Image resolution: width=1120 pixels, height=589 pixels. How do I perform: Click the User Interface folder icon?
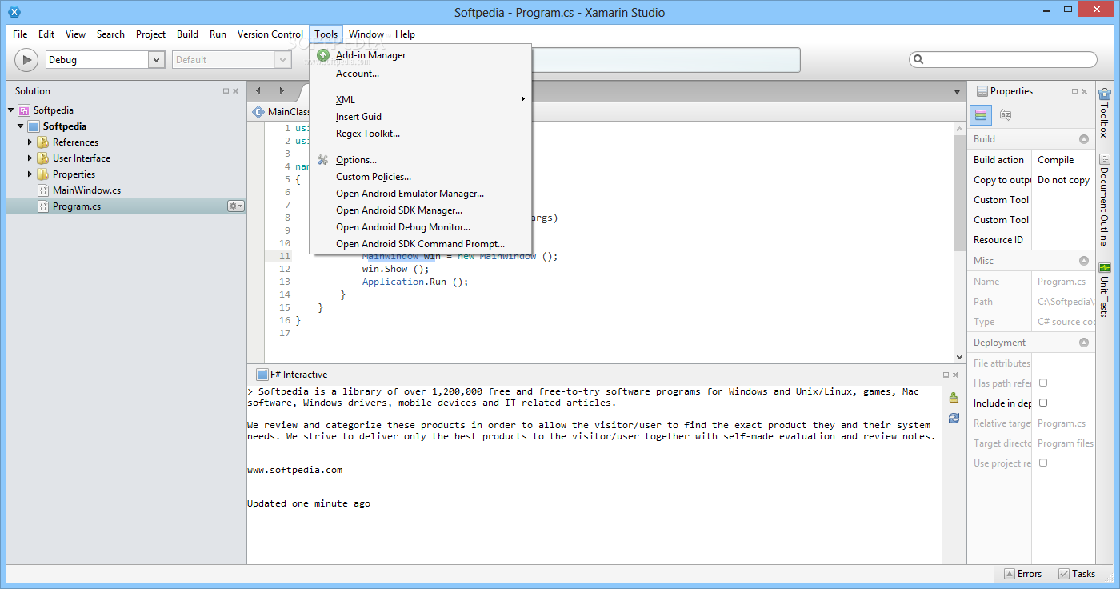[x=43, y=158]
